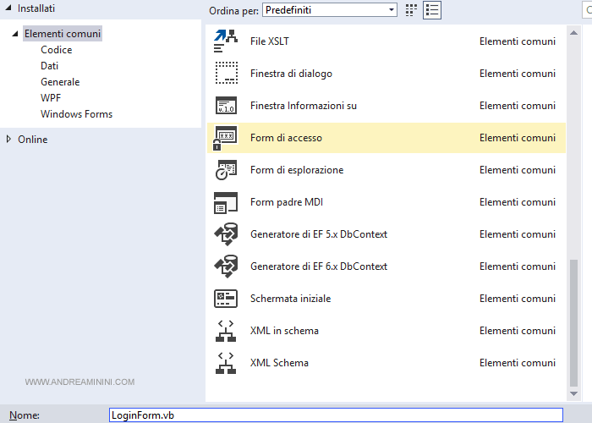Click the Nome text field
592x423 pixels.
click(x=336, y=415)
